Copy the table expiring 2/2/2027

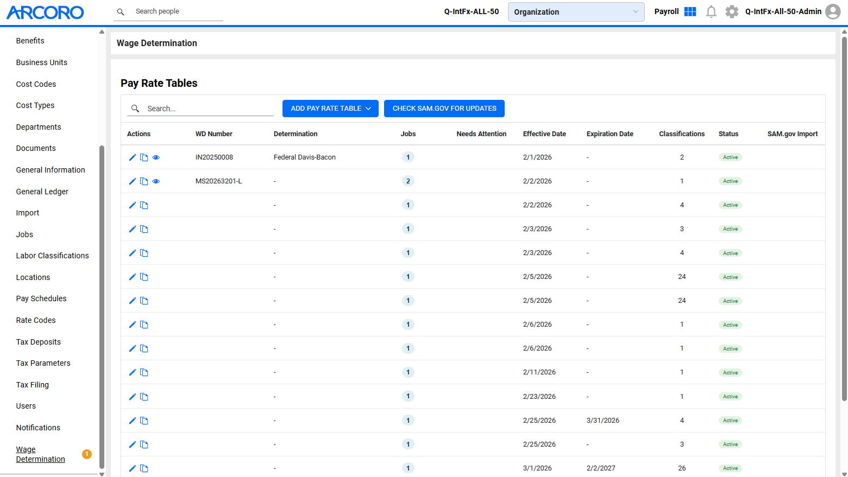(144, 468)
